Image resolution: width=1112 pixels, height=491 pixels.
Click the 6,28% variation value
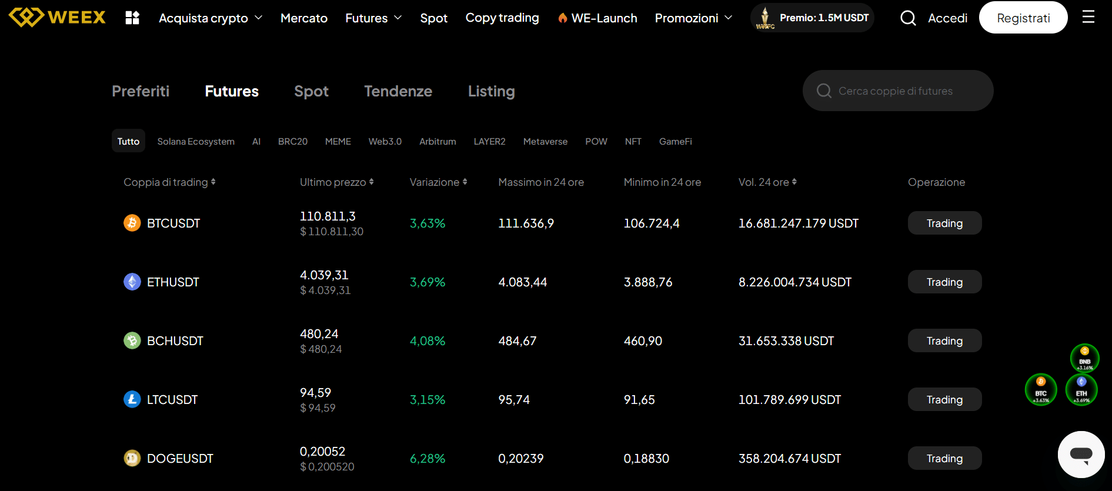click(x=428, y=459)
